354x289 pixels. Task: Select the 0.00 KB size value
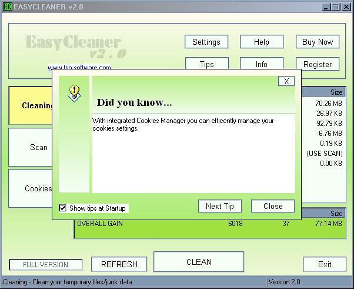331,164
